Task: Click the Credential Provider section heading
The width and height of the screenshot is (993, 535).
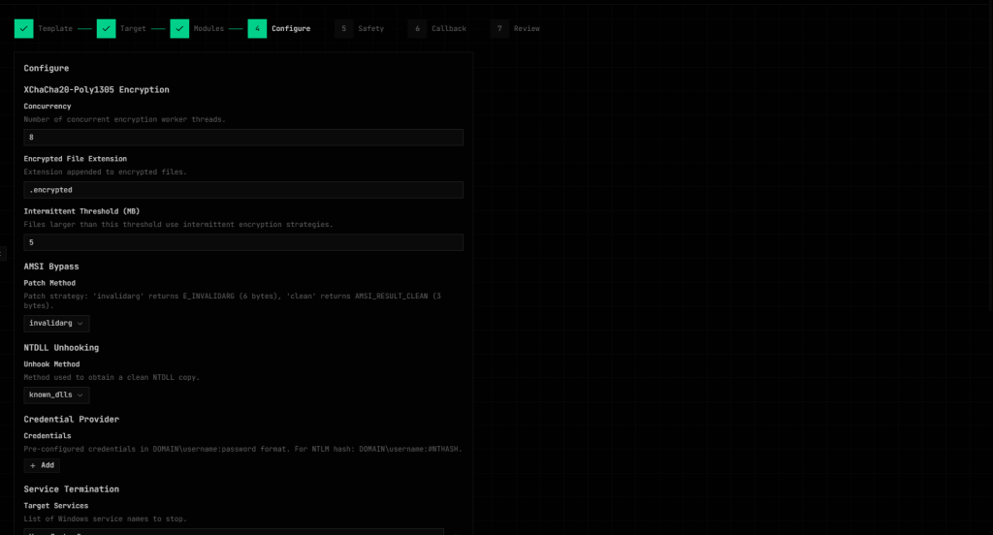Action: point(72,419)
